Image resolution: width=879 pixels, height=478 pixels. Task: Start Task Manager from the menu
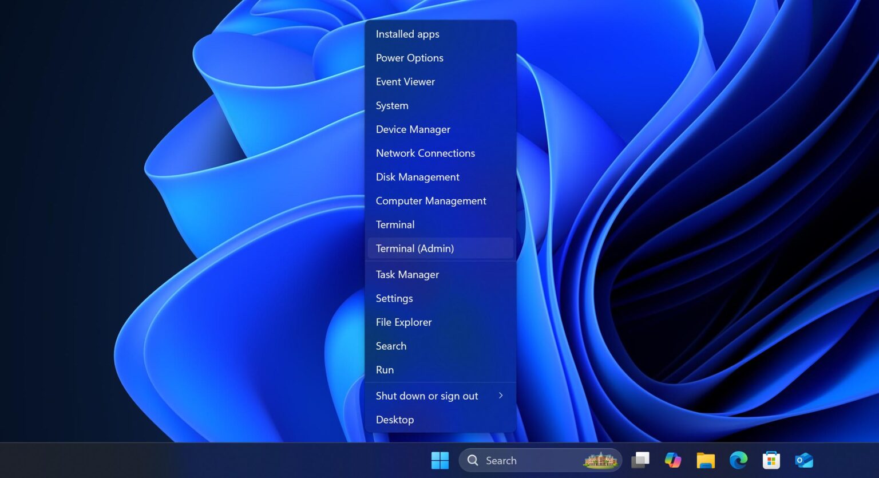407,275
